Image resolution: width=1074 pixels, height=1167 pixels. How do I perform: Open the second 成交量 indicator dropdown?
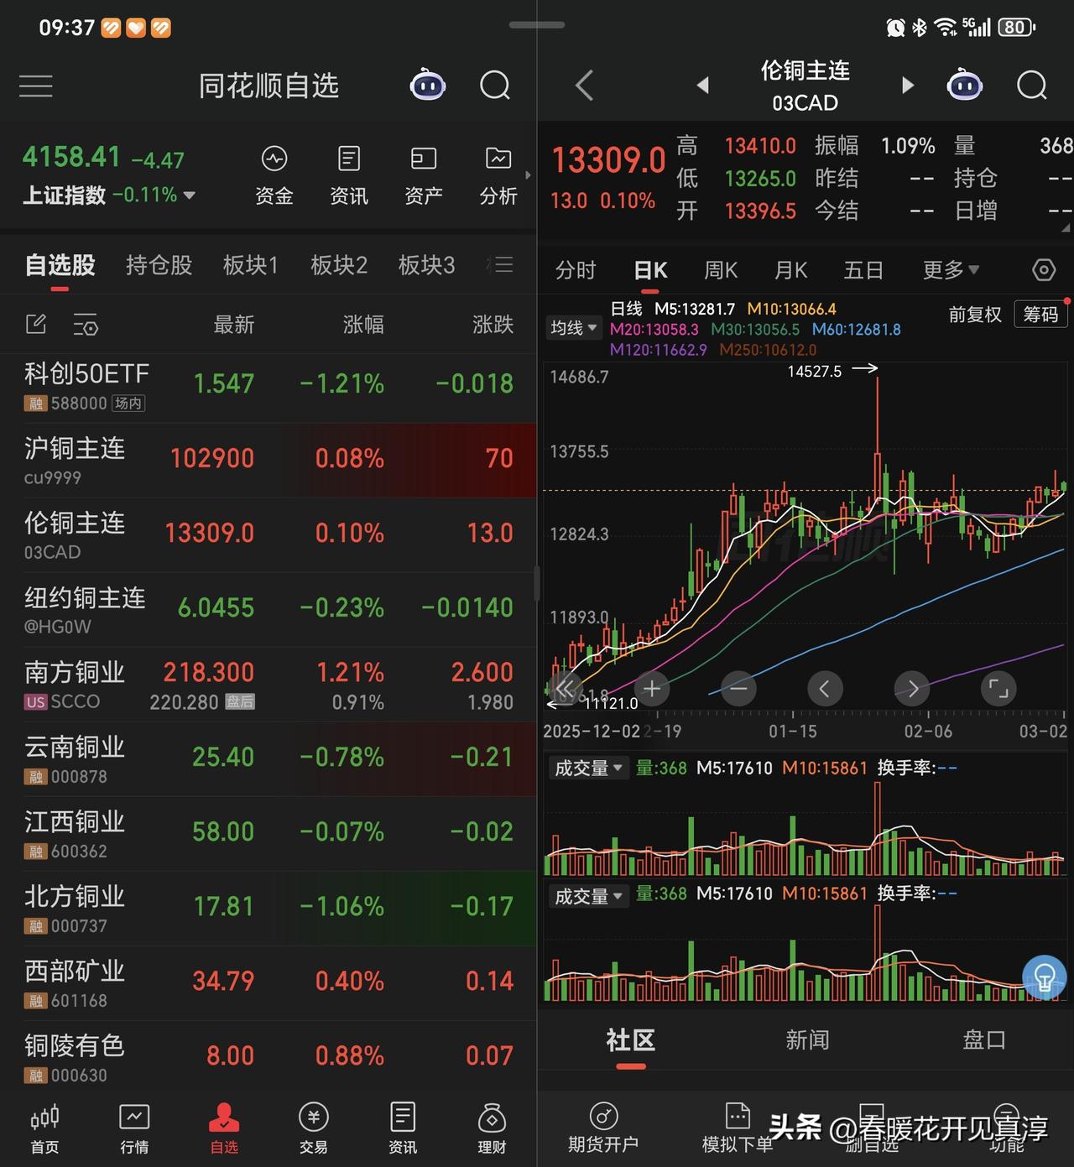tap(588, 896)
